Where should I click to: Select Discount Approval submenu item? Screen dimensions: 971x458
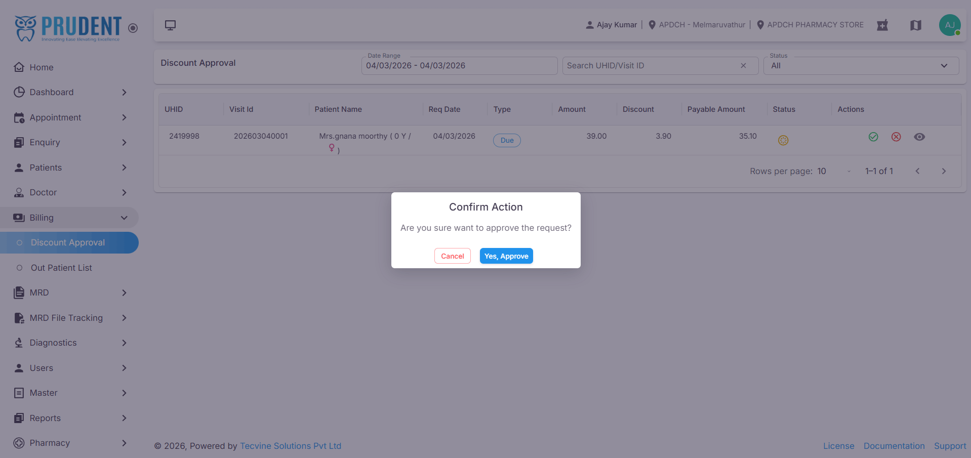(x=69, y=242)
